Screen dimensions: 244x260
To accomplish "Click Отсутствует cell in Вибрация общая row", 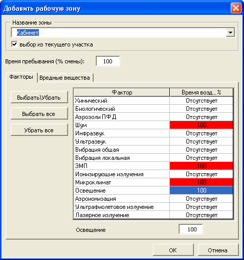I will (x=202, y=150).
